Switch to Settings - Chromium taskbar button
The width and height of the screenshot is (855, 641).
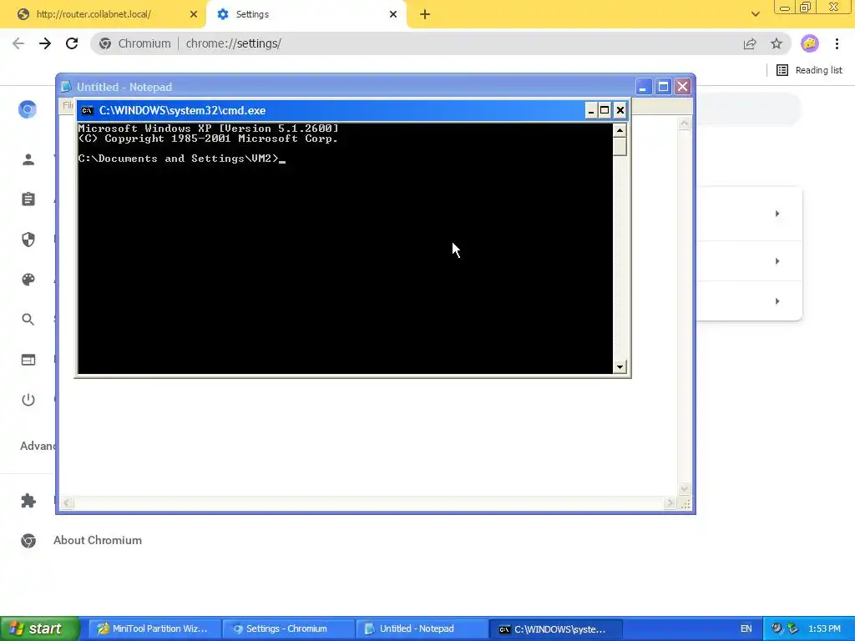pyautogui.click(x=288, y=628)
